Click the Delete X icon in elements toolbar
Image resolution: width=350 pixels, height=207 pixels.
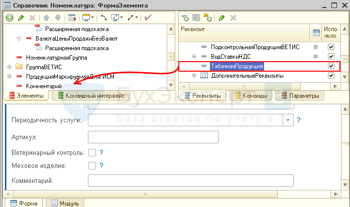tap(32, 18)
